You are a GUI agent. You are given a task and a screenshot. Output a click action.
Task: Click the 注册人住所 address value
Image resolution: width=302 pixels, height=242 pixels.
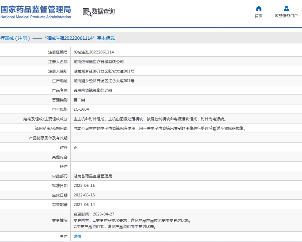[104, 71]
